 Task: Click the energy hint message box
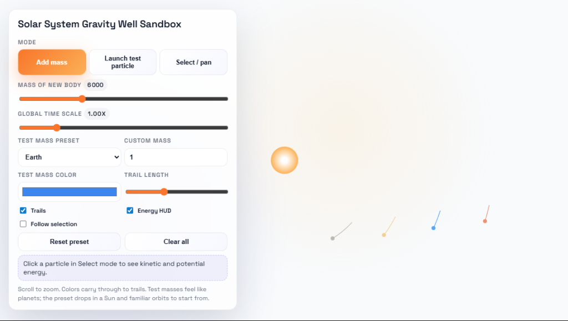point(123,268)
